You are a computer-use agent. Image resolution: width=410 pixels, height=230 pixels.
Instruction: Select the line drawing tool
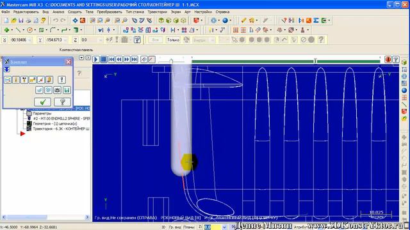(x=18, y=30)
